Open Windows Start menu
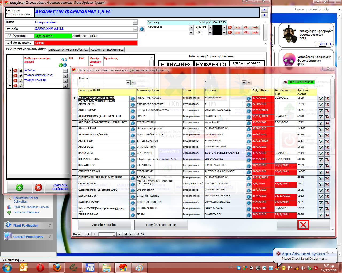The image size is (342, 273). (7, 267)
